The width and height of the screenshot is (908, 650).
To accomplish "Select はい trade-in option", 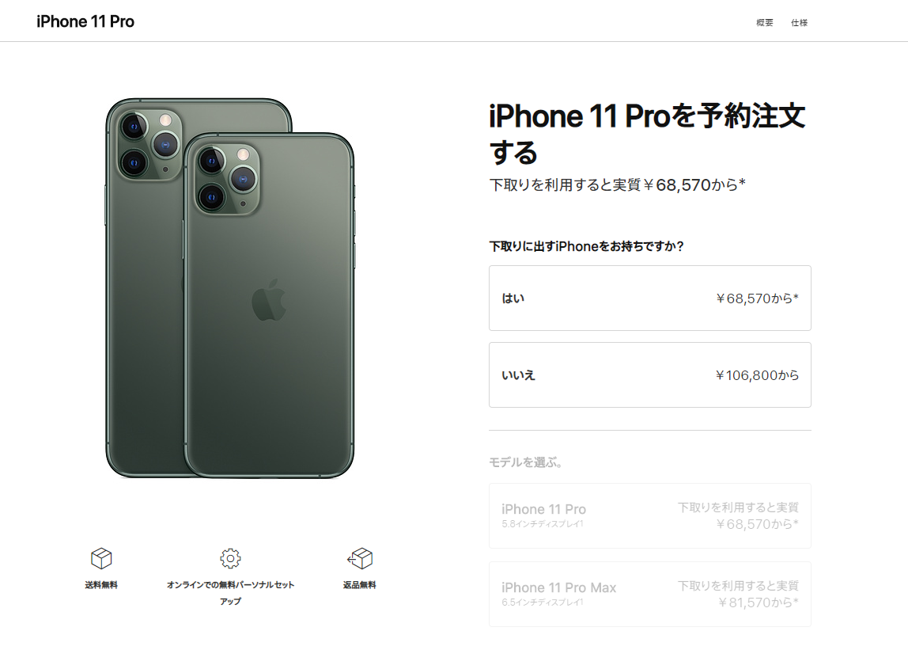I will click(x=649, y=298).
